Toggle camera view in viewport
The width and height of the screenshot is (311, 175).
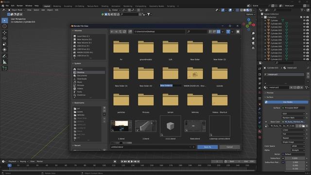click(253, 43)
